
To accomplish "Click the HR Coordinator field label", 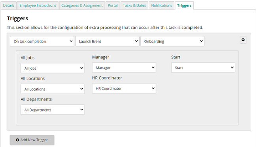I will tap(107, 78).
